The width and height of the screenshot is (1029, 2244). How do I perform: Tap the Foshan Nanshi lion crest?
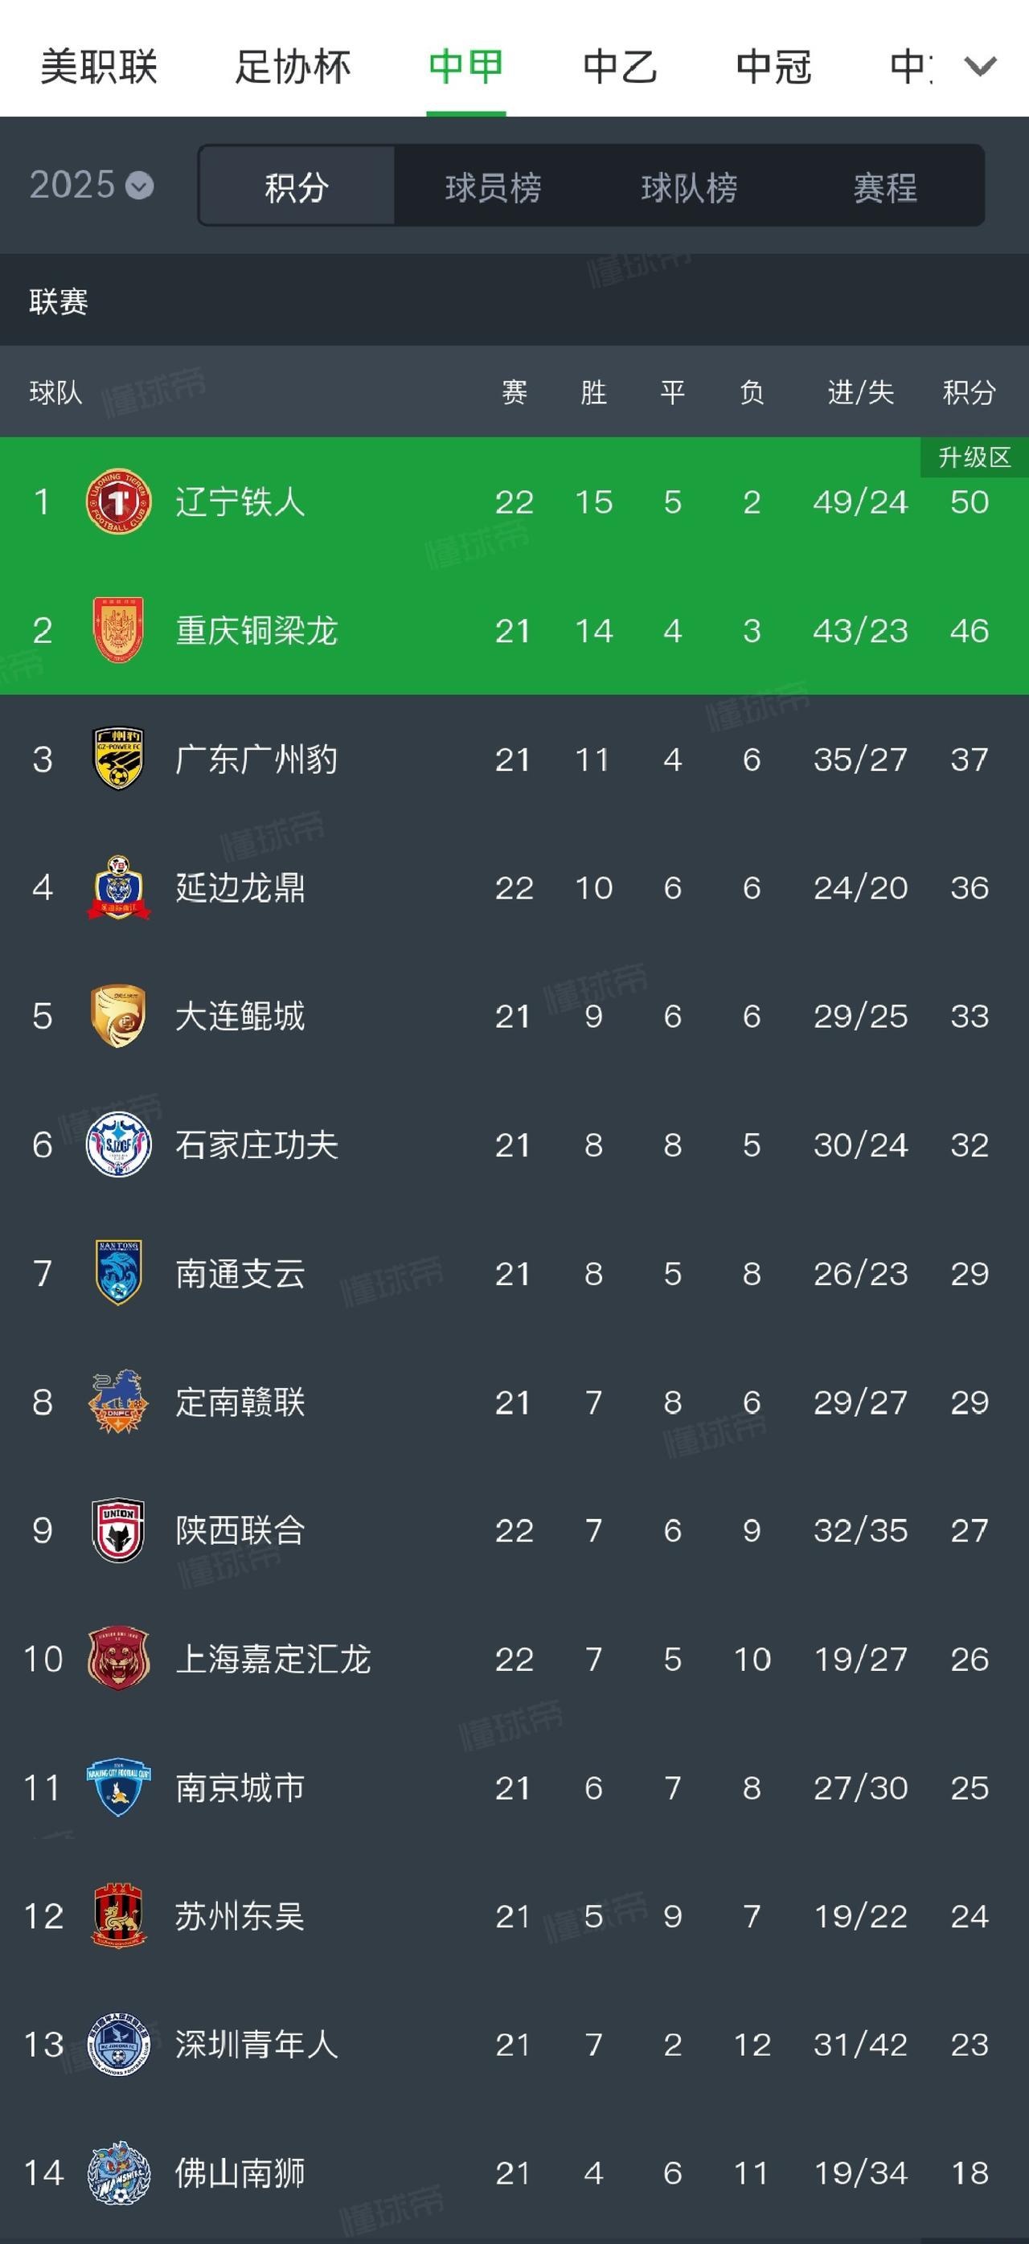click(x=118, y=2172)
